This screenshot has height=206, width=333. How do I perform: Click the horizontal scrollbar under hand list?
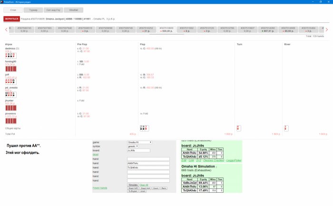[166, 34]
